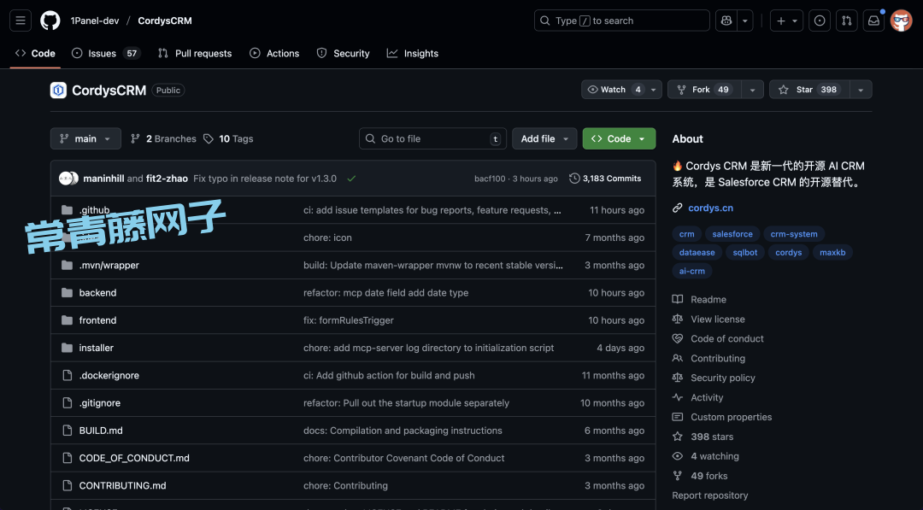Click the pull requests icon in the header

pyautogui.click(x=846, y=20)
